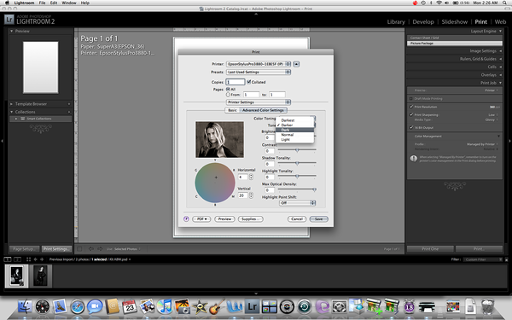
Task: Open the PDF button menu
Action: [201, 218]
